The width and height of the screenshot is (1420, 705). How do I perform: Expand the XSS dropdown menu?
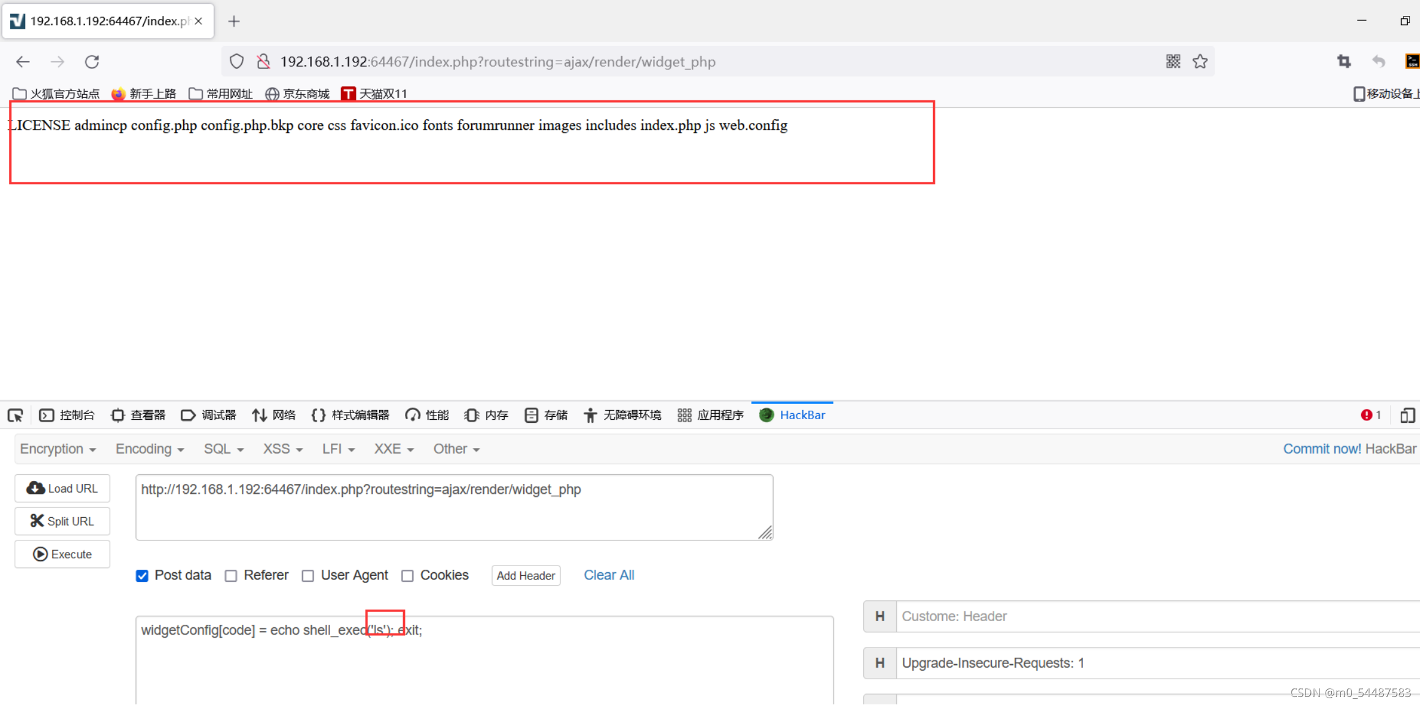pos(282,449)
